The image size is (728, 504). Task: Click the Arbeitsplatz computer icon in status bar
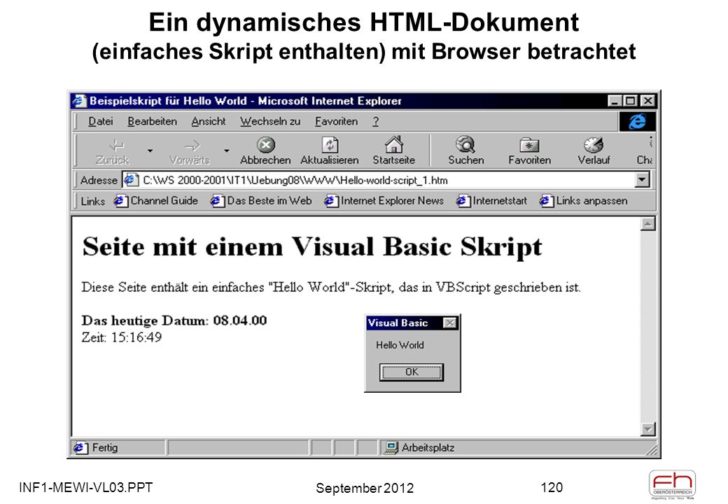click(x=391, y=448)
